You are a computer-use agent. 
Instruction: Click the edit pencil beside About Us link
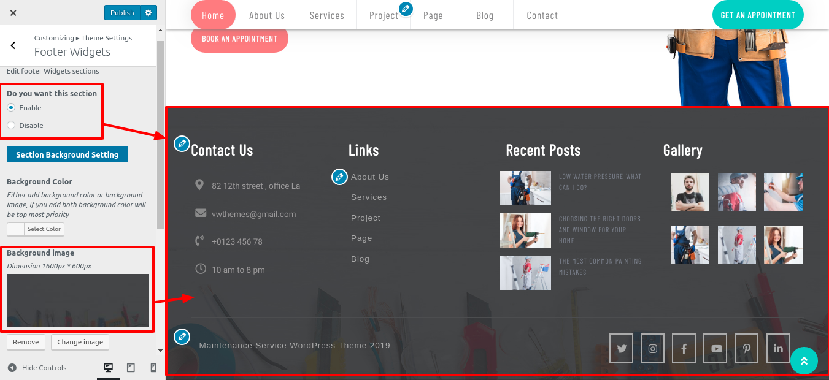[x=339, y=177]
